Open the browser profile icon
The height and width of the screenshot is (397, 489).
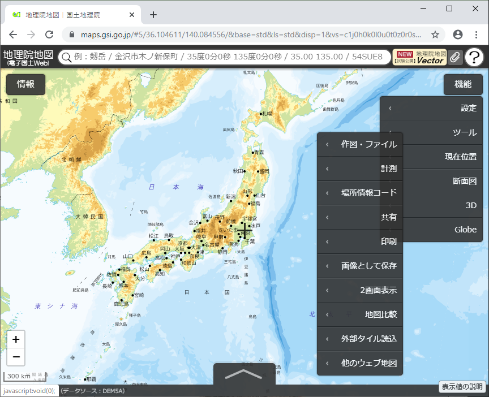[457, 34]
